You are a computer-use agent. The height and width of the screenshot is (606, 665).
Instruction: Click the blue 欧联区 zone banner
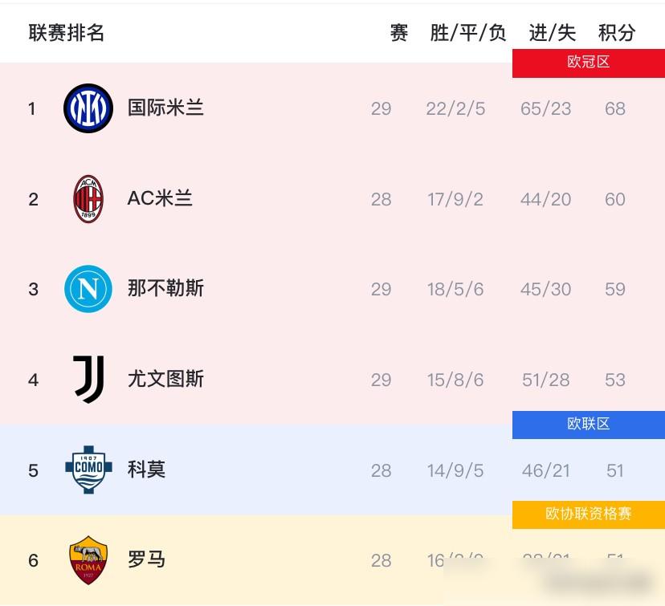588,425
